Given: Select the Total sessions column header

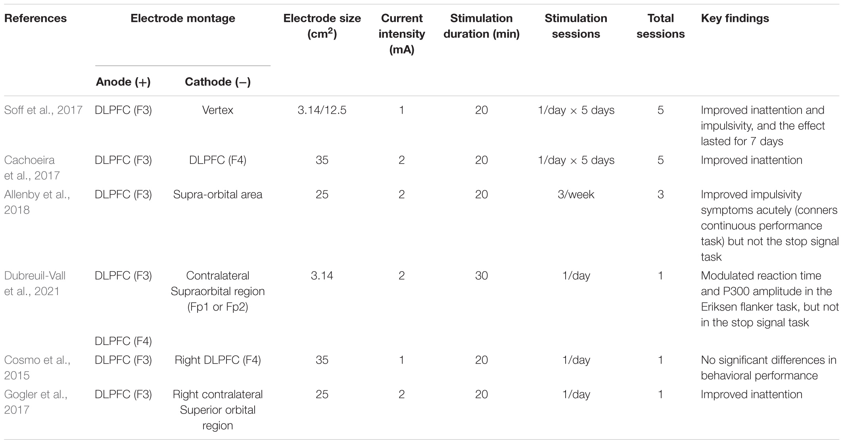Looking at the screenshot, I should click(x=660, y=26).
